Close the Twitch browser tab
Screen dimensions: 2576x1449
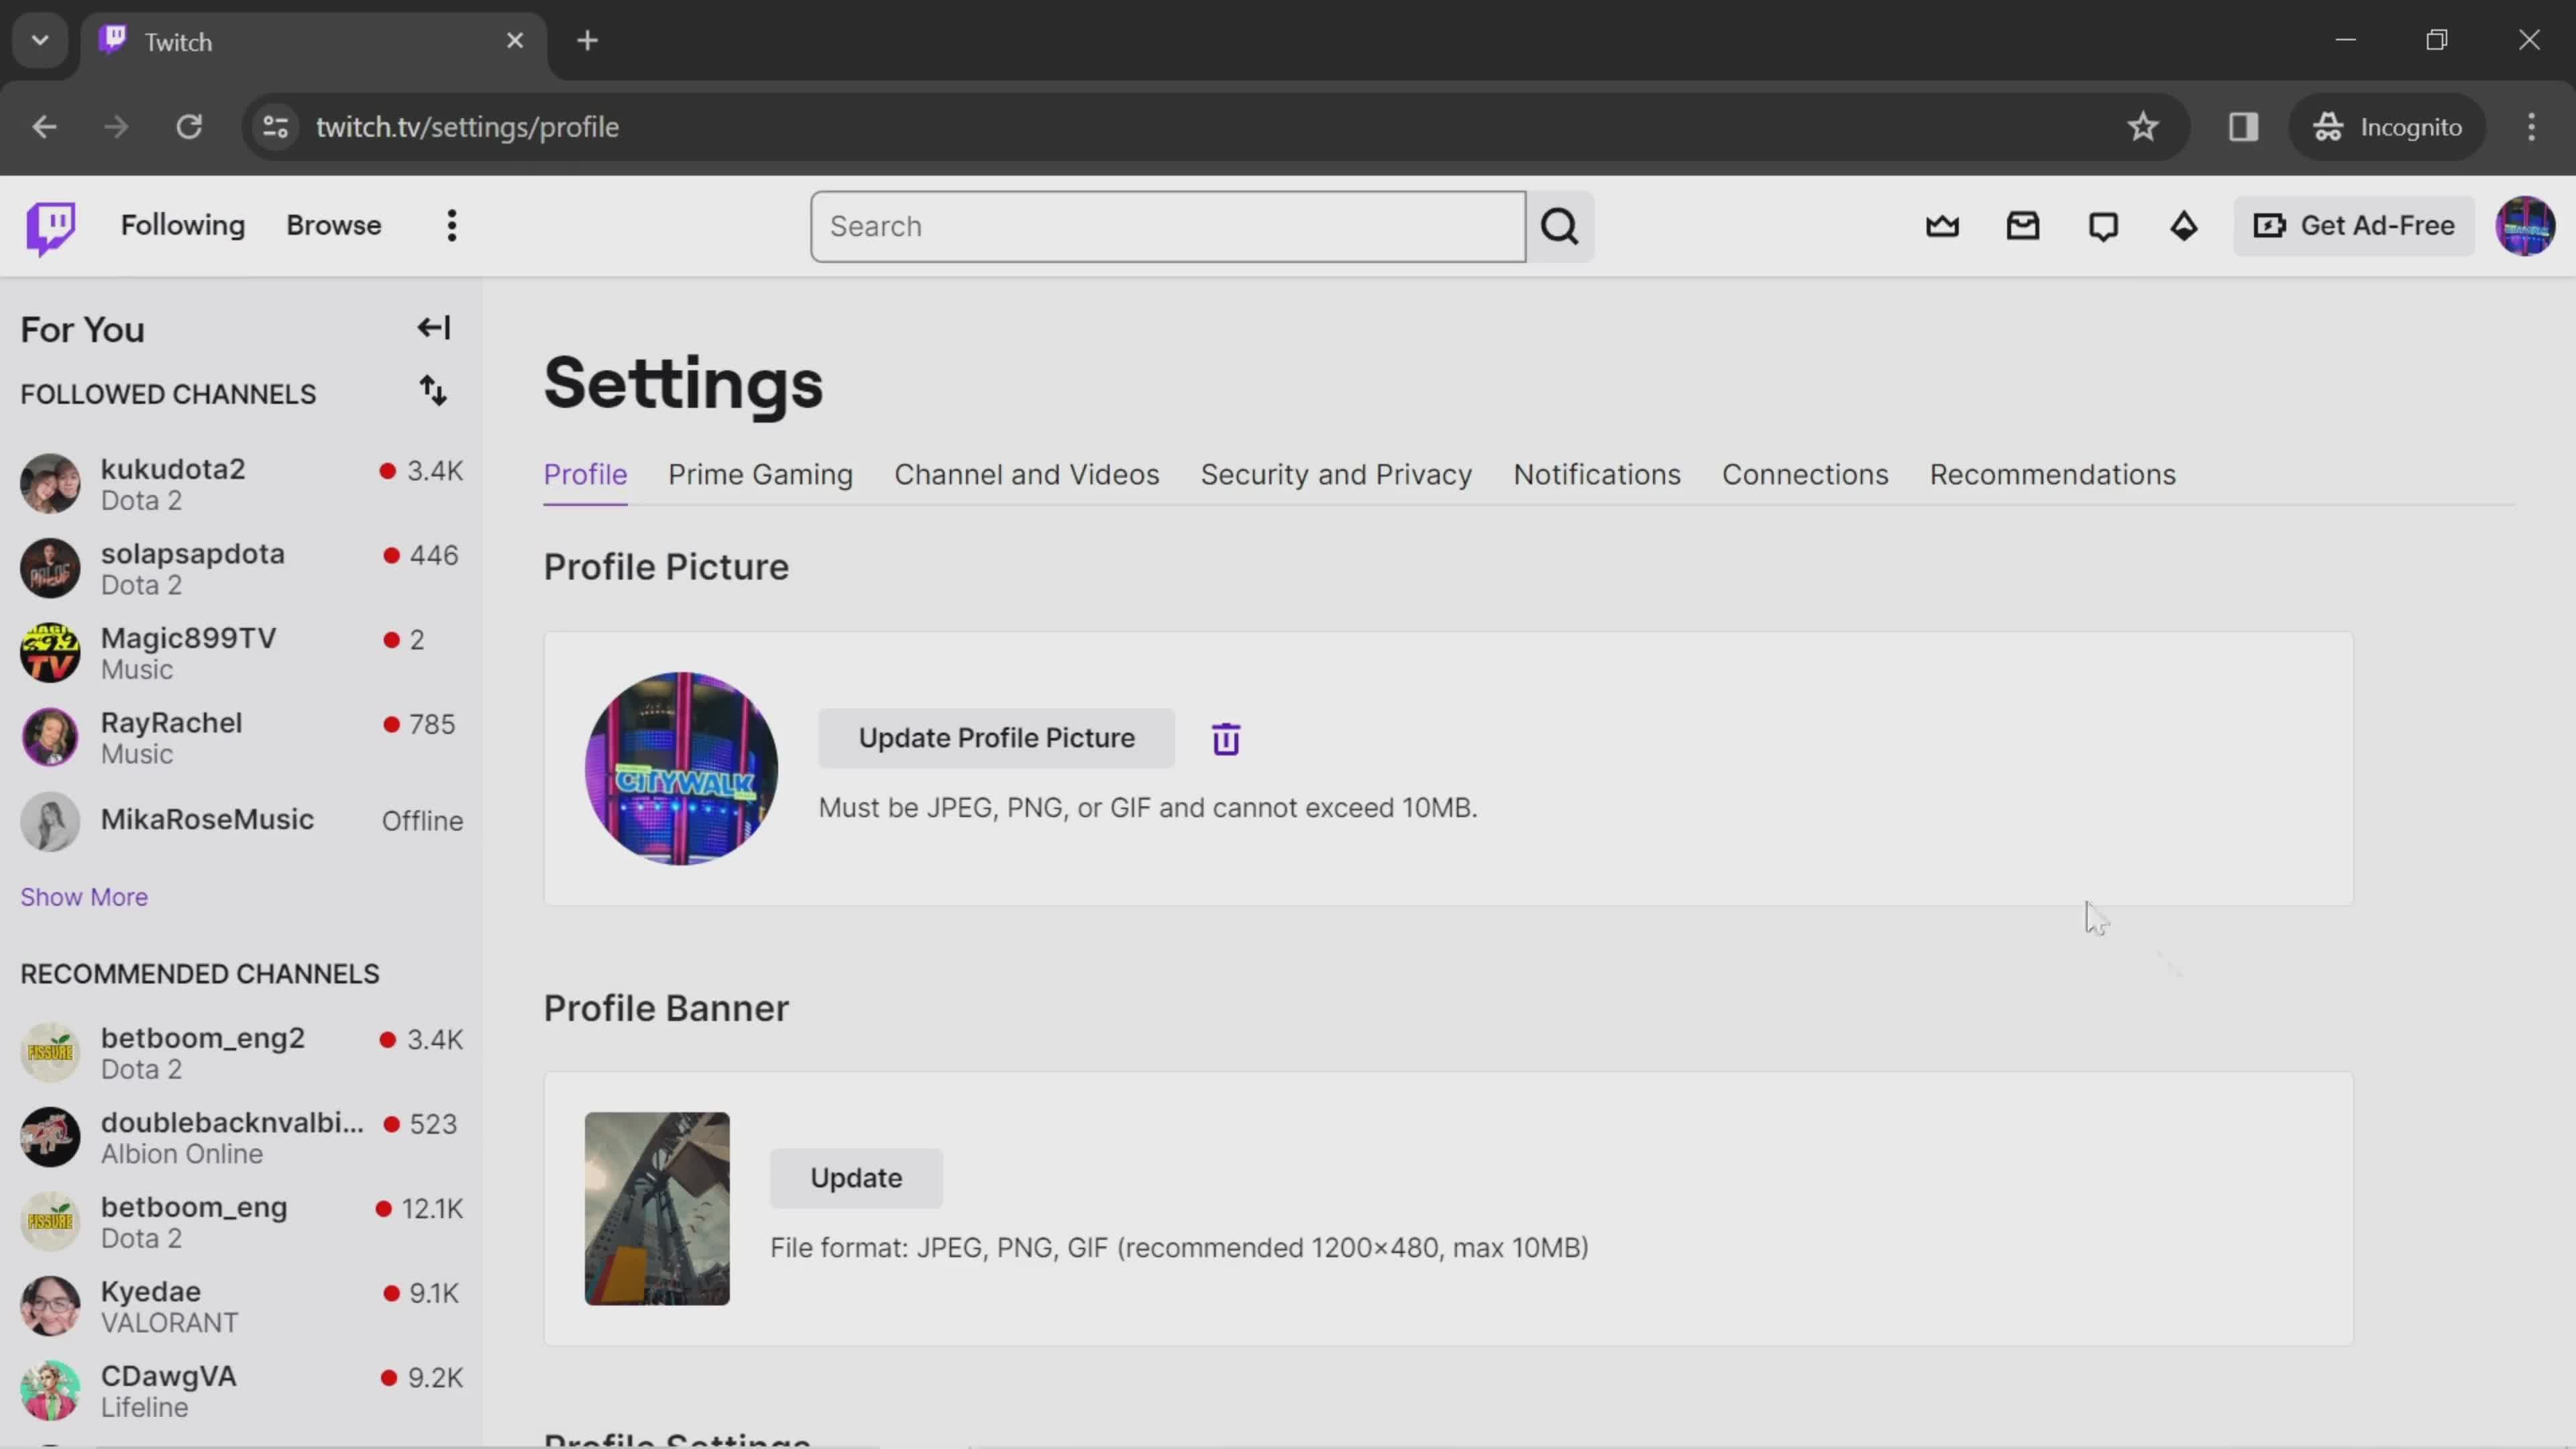click(515, 41)
